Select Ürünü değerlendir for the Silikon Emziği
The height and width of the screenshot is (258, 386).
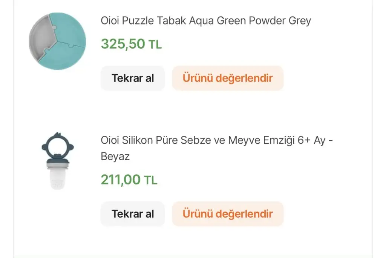coord(228,214)
